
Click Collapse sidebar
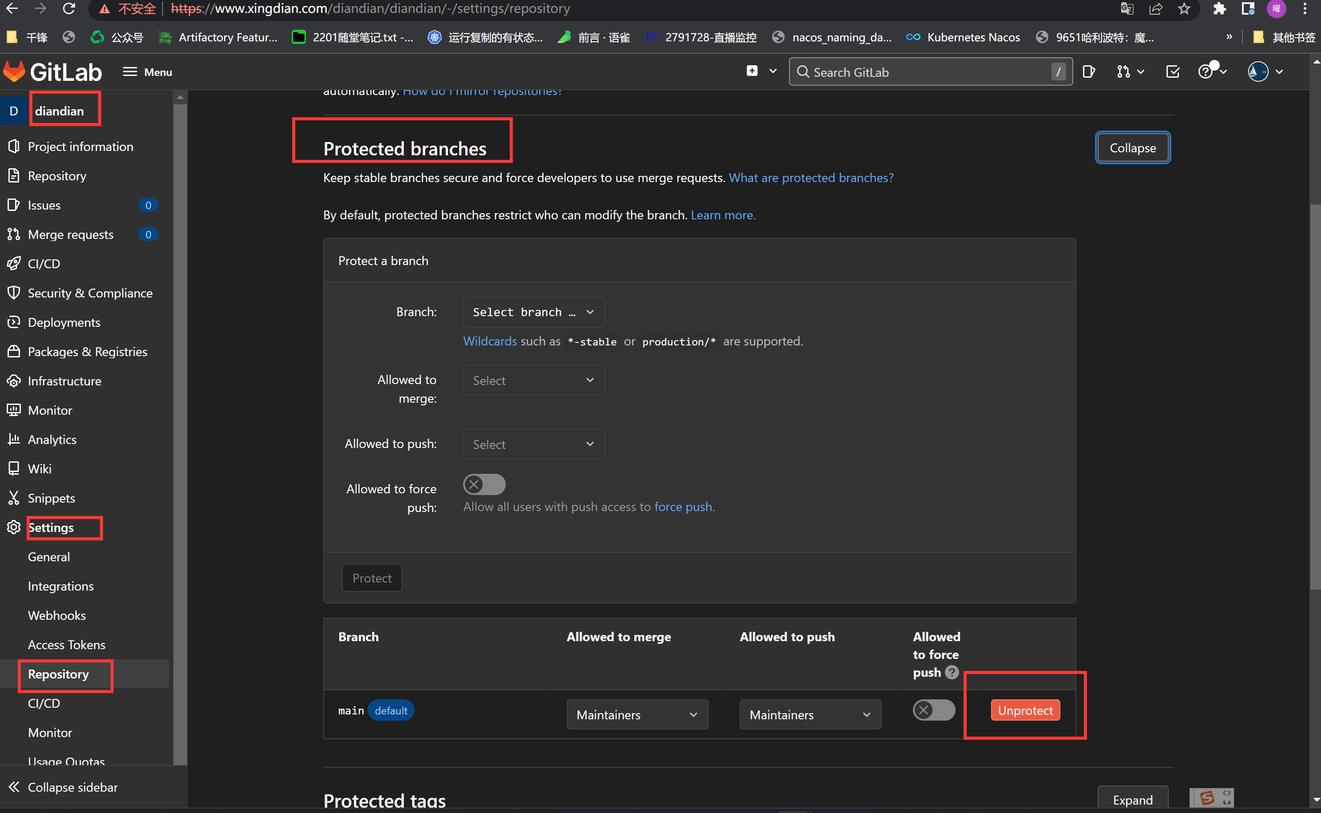[63, 787]
